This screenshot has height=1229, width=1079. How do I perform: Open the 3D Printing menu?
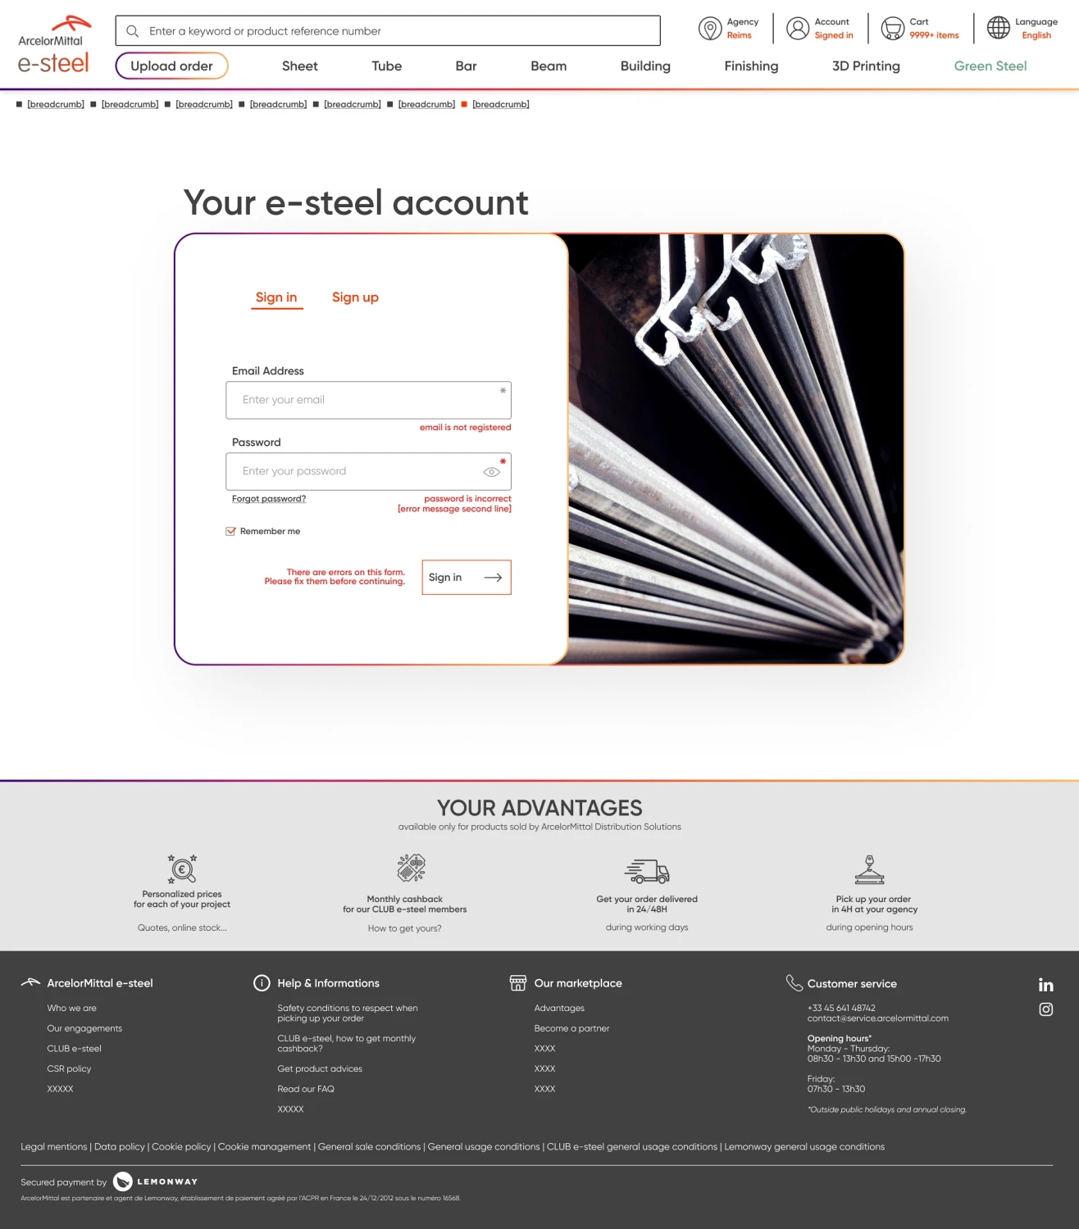pos(866,66)
